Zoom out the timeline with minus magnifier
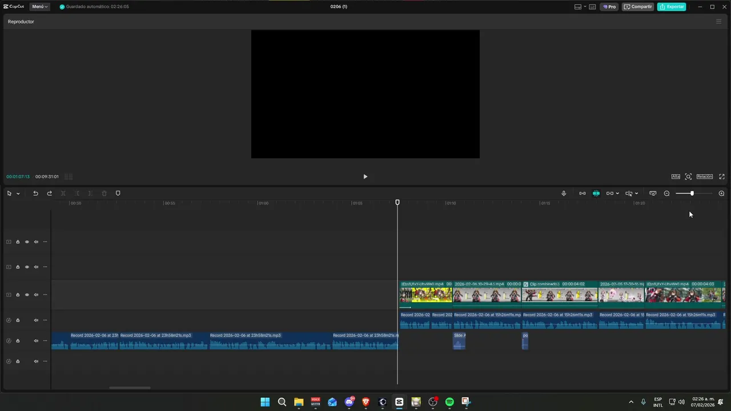 click(x=666, y=194)
